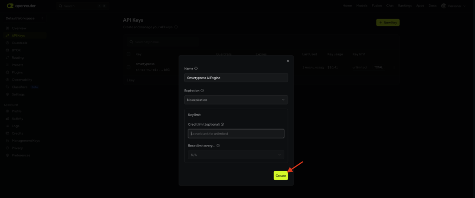This screenshot has height=198, width=475.
Task: Click the Create button in the dialog
Action: pos(281,176)
